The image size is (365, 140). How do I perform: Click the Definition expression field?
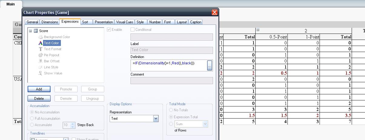point(169,65)
